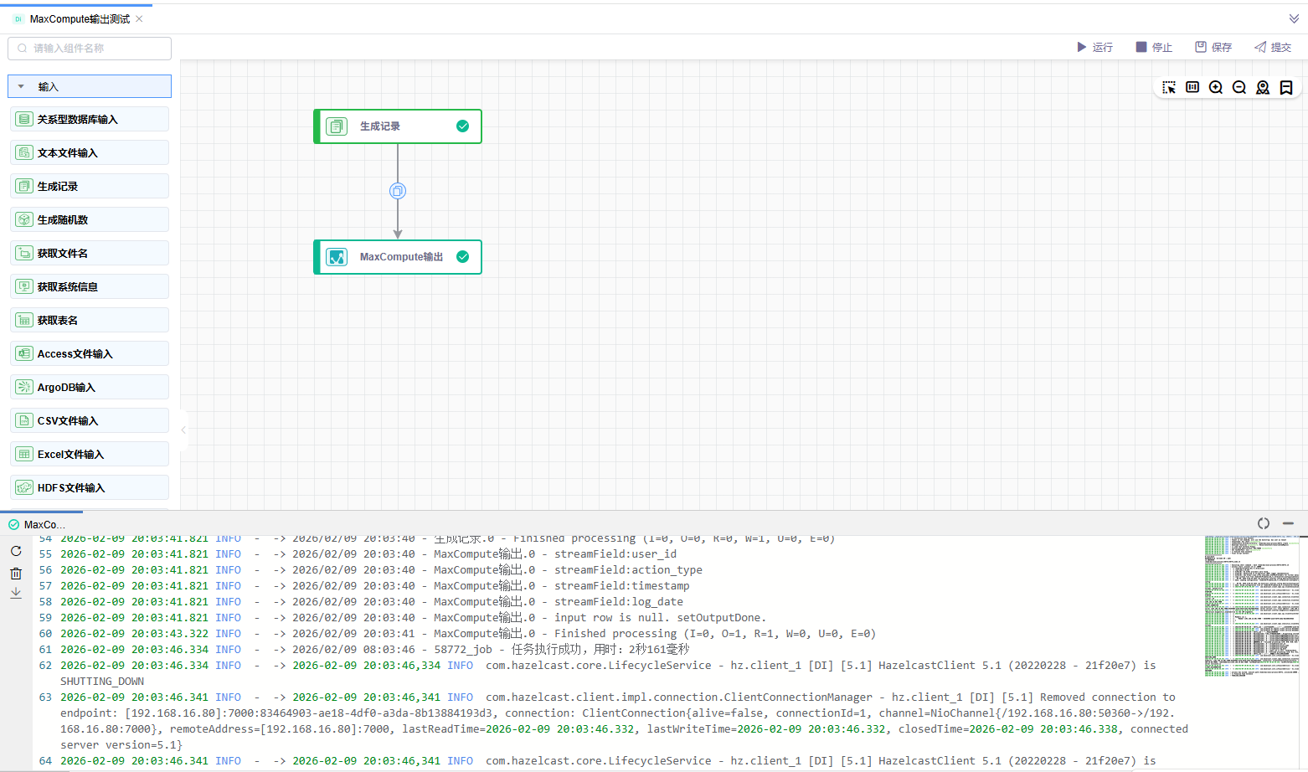Click the 运行 run button
The image size is (1308, 772).
coord(1094,47)
